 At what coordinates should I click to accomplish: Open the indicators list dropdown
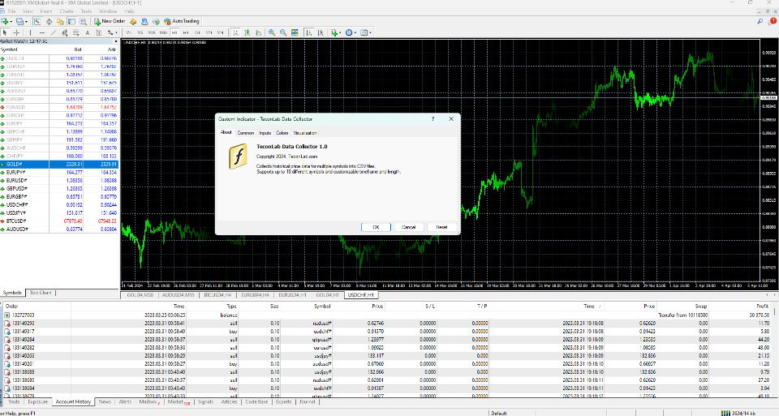pyautogui.click(x=336, y=32)
